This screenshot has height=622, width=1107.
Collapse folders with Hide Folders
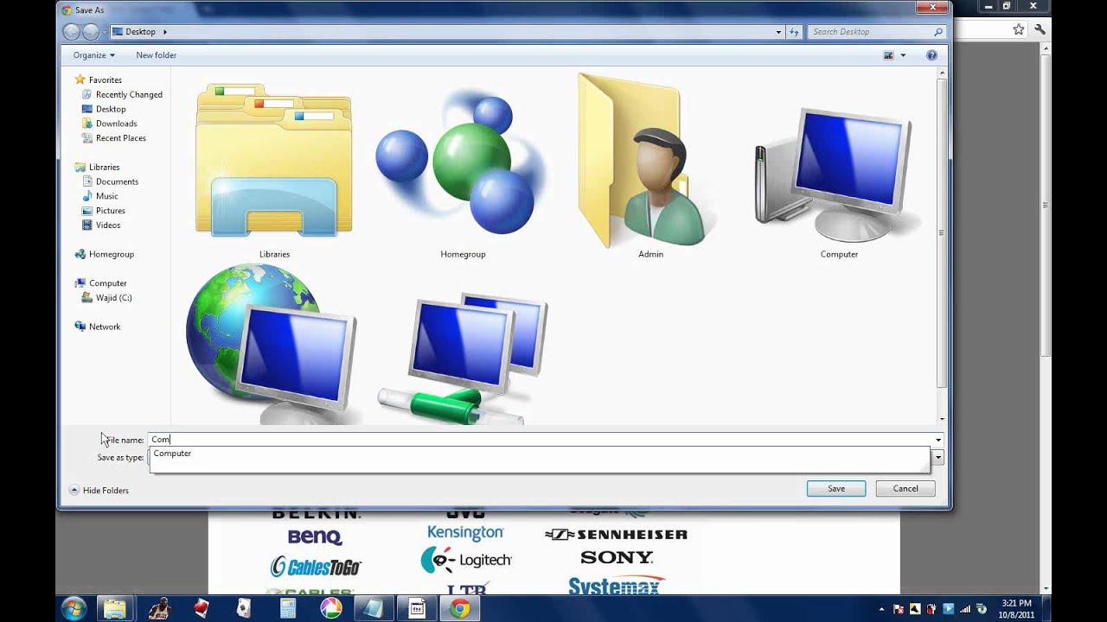pyautogui.click(x=99, y=490)
